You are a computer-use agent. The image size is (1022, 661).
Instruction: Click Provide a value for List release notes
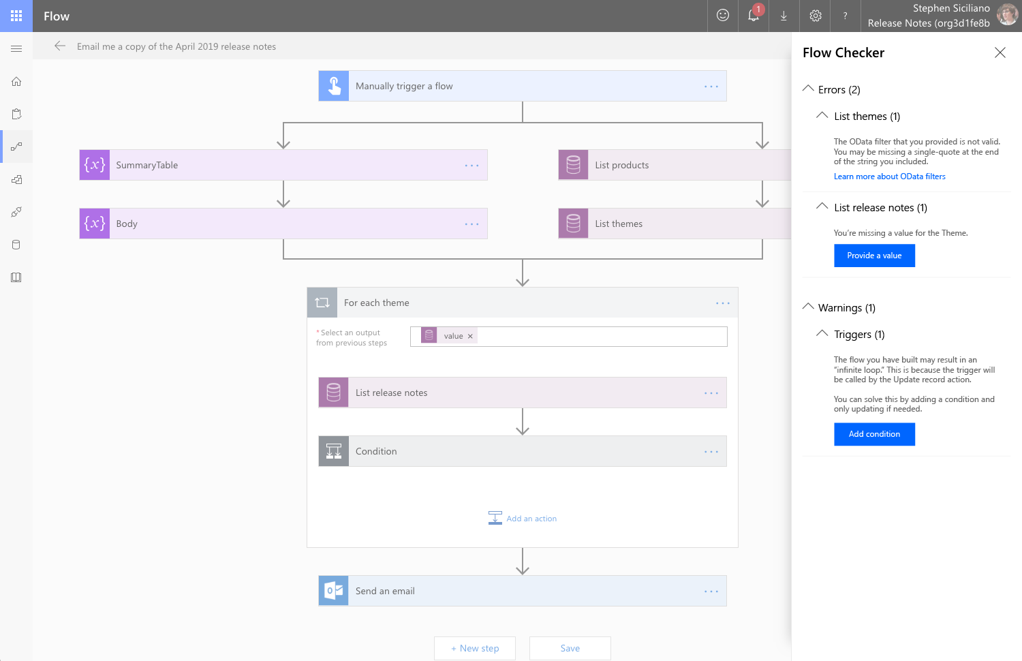click(x=874, y=255)
